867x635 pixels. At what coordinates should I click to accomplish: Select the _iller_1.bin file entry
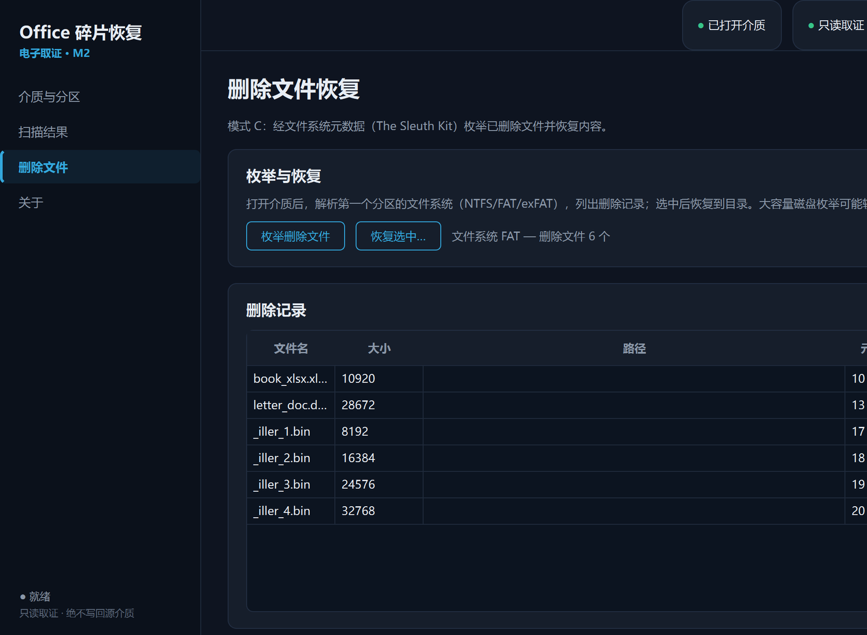pyautogui.click(x=291, y=432)
